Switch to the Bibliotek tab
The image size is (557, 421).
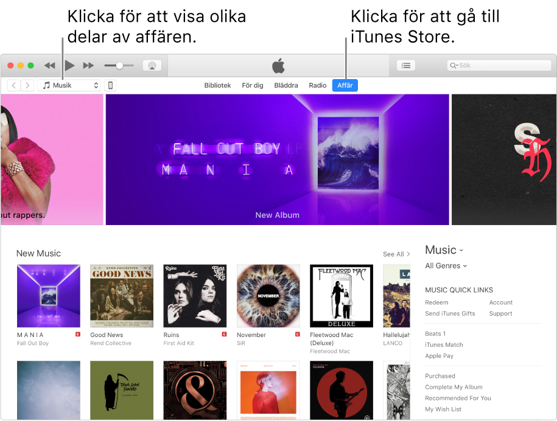click(x=217, y=85)
